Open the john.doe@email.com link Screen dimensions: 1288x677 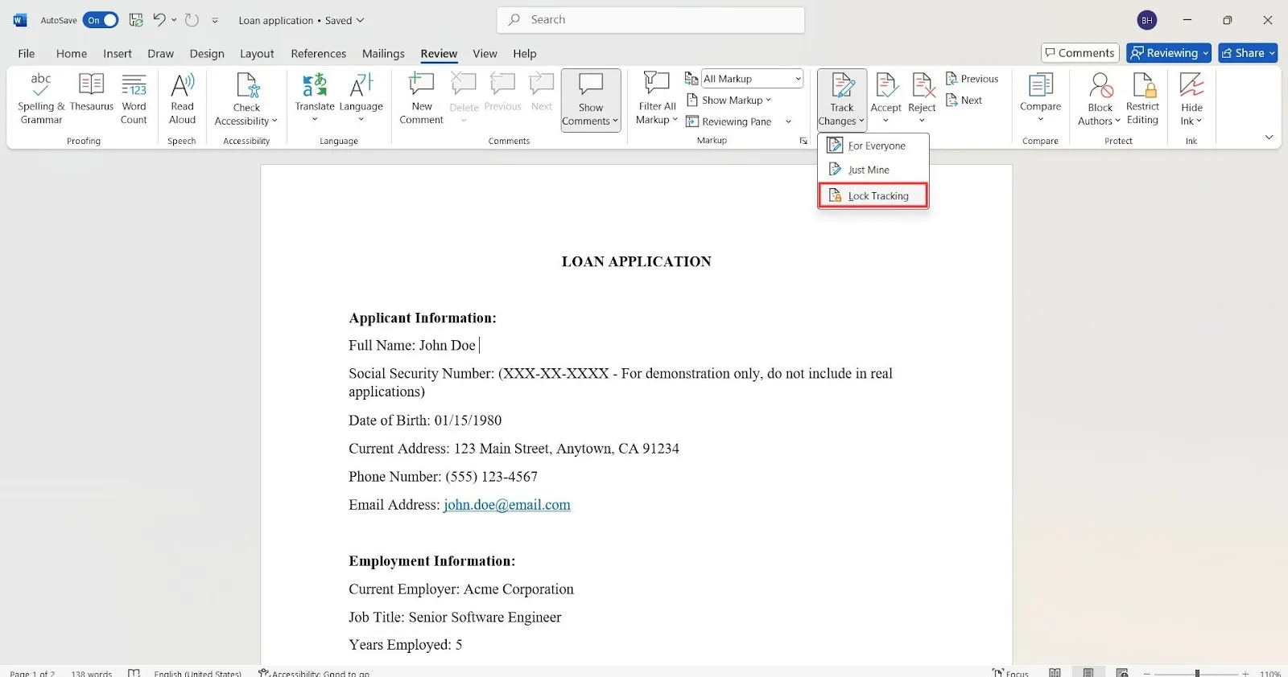(507, 505)
